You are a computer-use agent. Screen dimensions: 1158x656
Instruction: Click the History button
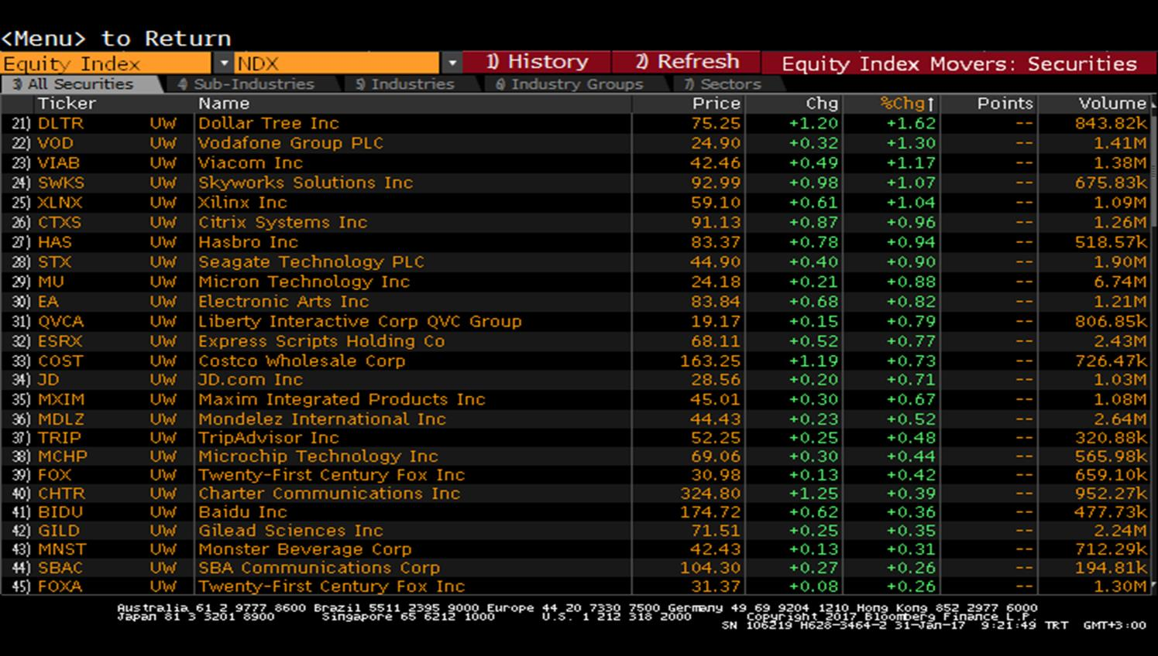[538, 62]
